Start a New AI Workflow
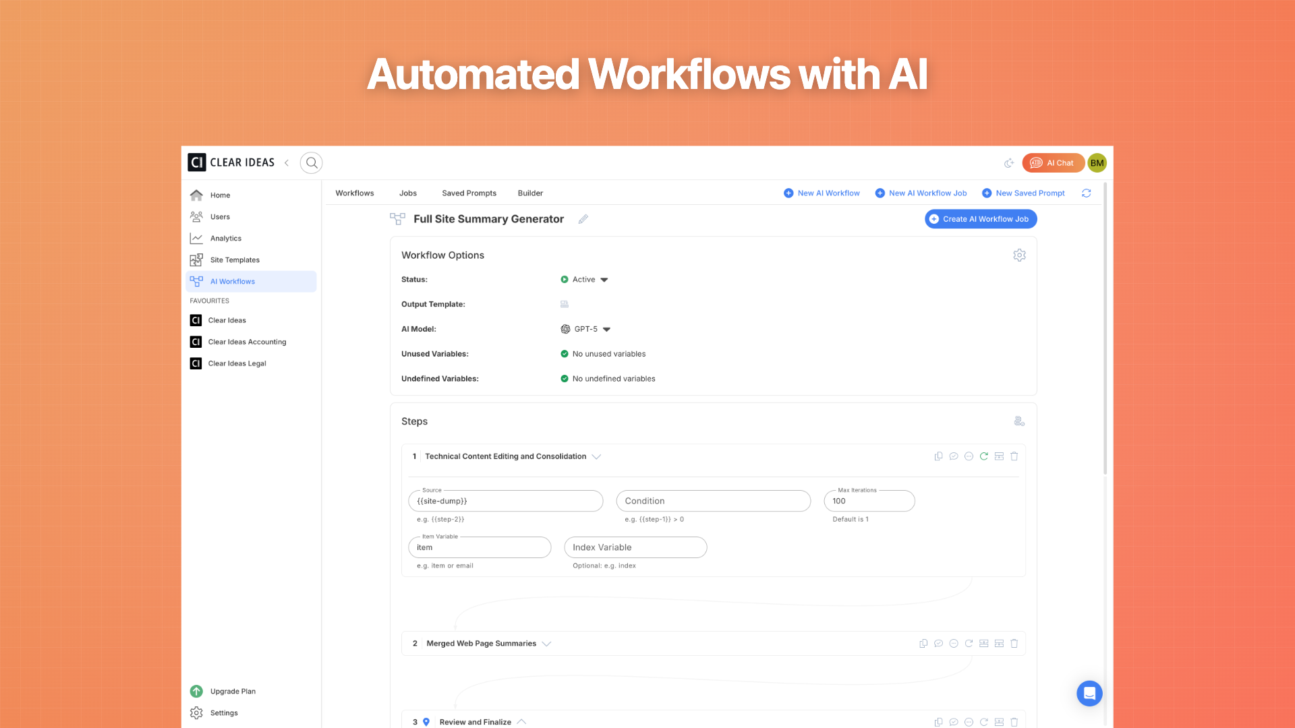Image resolution: width=1295 pixels, height=728 pixels. click(822, 193)
